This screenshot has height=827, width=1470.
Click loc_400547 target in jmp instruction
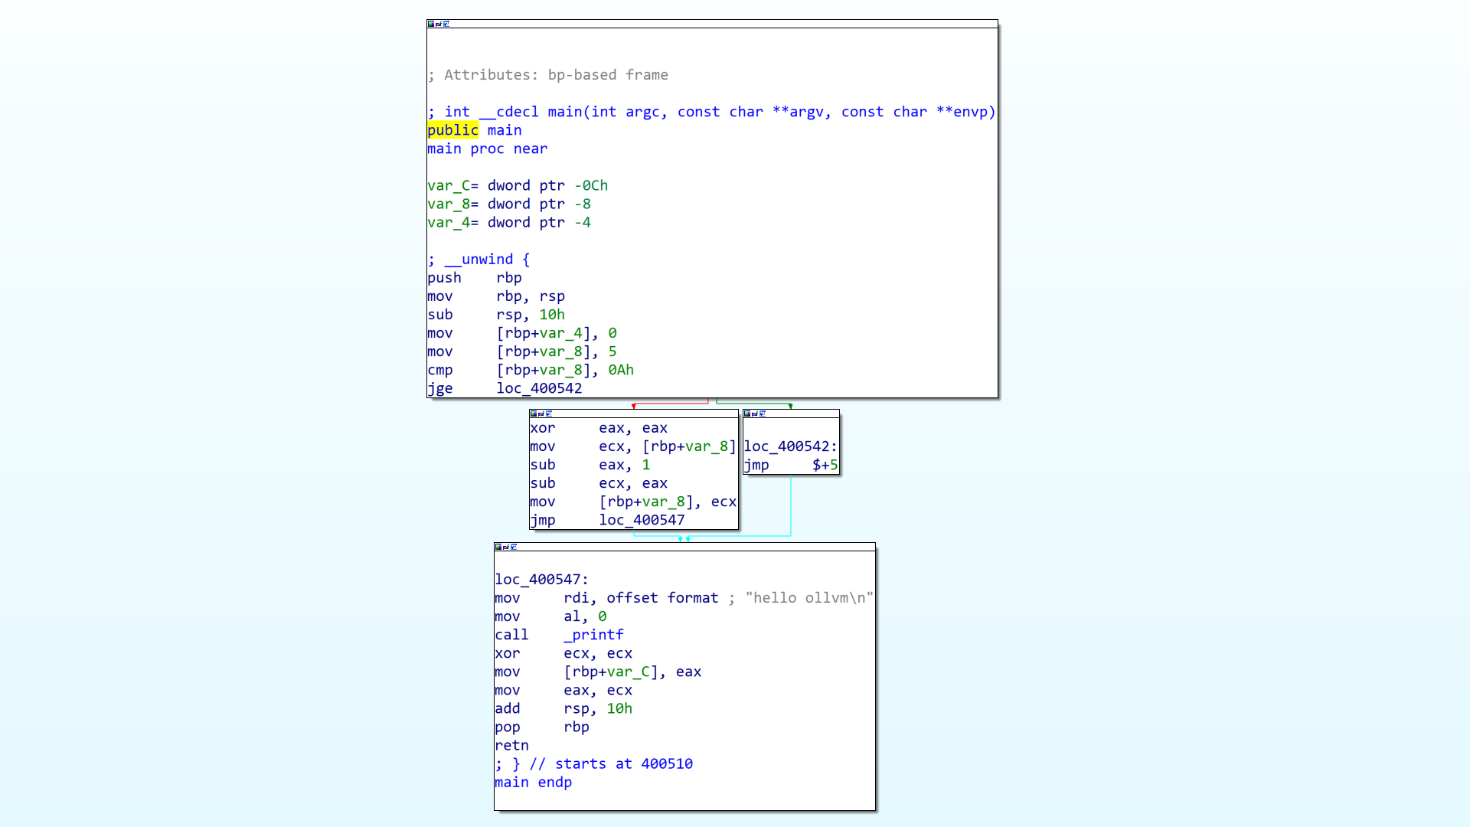(642, 520)
